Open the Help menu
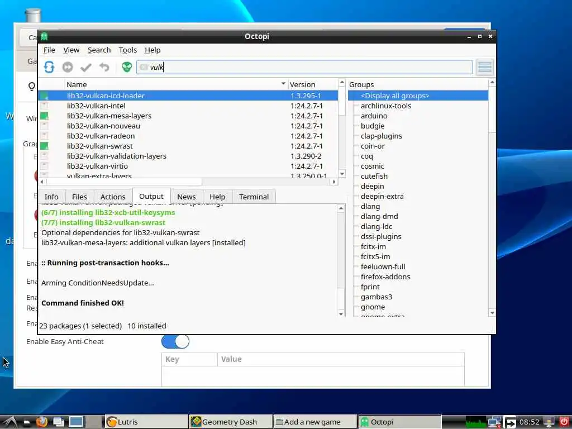Screen dimensions: 572x429 pos(152,50)
